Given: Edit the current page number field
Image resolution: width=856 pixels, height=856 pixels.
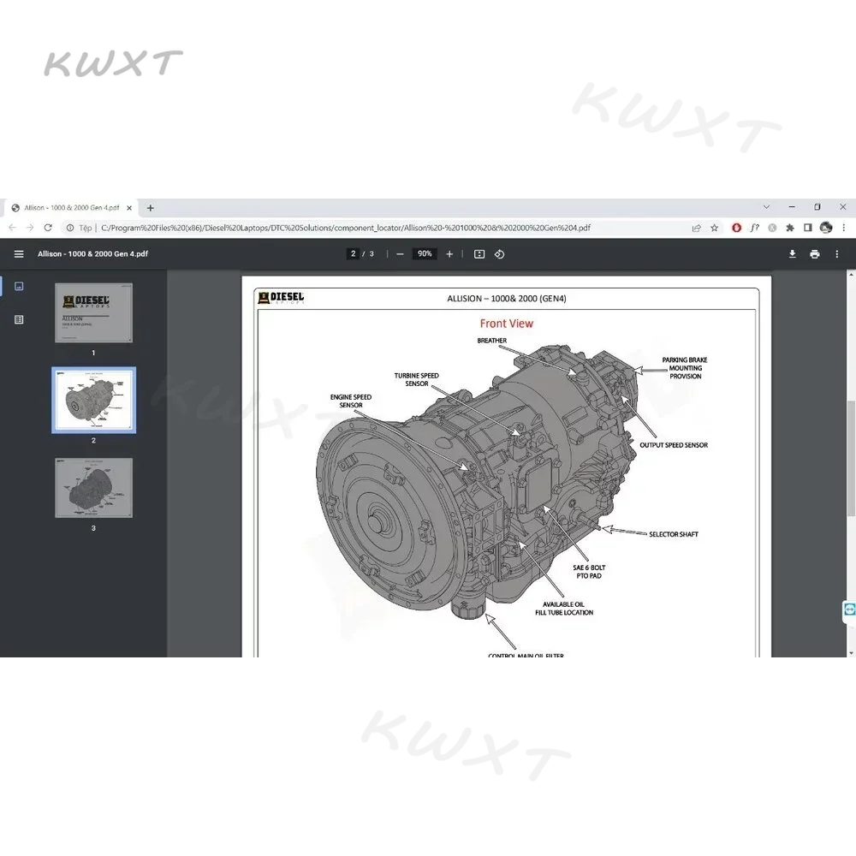Looking at the screenshot, I should click(354, 254).
